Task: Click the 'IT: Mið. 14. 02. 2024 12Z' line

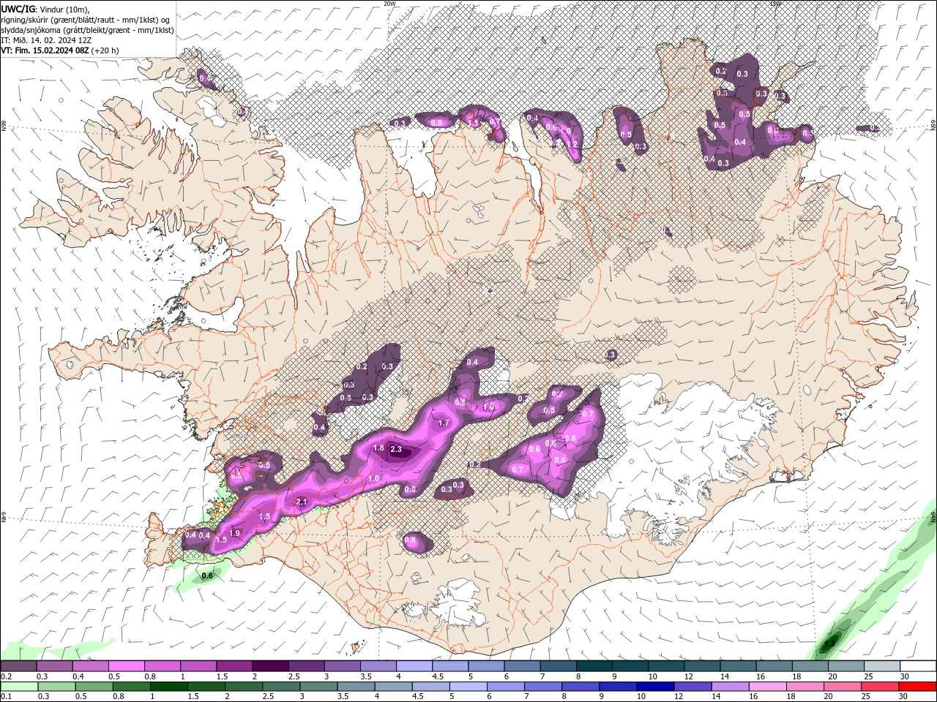Action: pyautogui.click(x=46, y=40)
